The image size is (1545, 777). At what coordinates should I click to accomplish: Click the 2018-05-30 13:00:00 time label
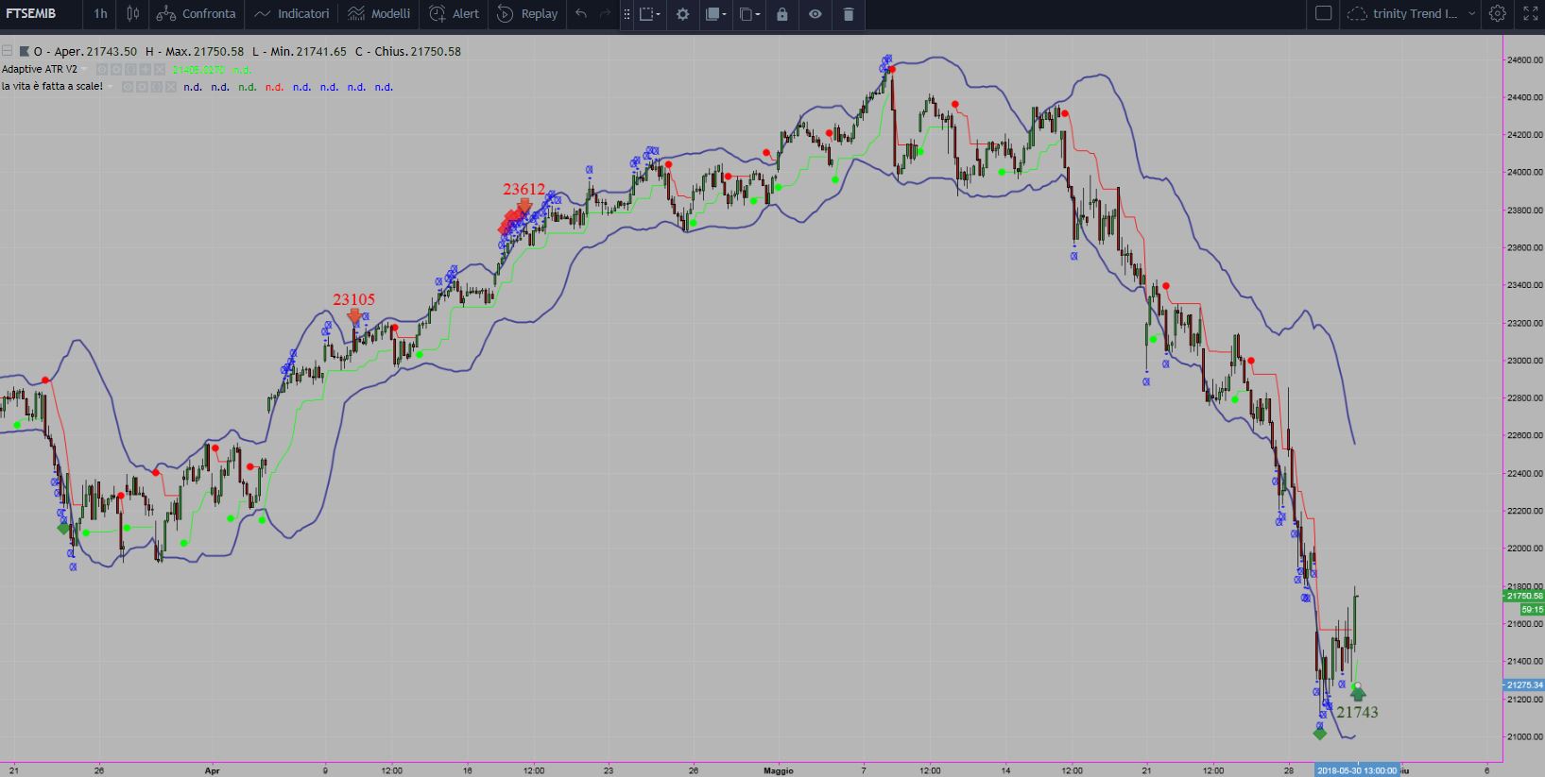1357,770
